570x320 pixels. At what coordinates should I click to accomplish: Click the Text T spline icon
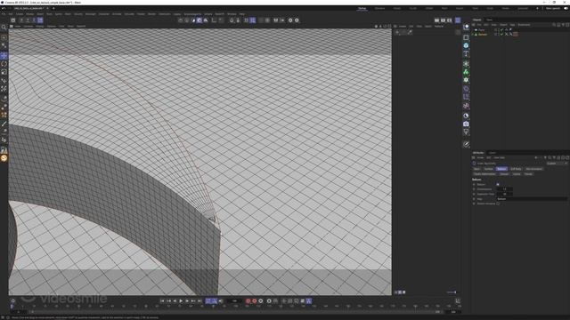(466, 53)
